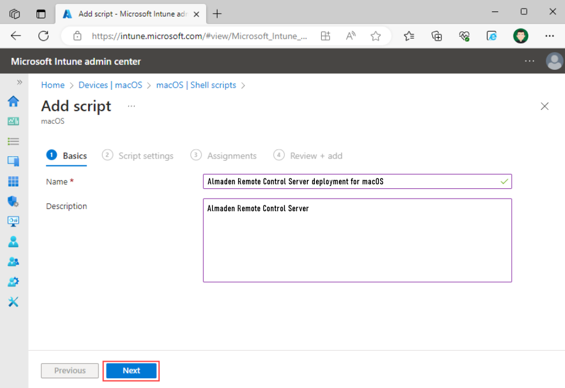Click the Description text area
565x388 pixels.
(x=357, y=240)
